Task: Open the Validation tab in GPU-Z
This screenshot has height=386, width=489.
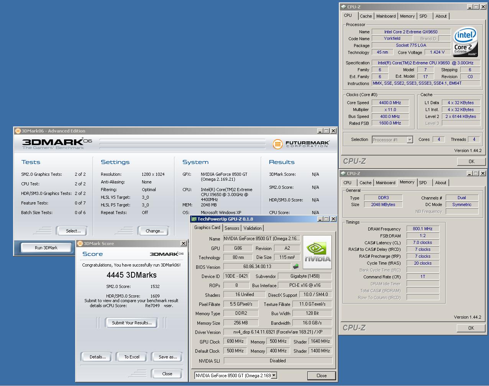Action: [x=253, y=228]
